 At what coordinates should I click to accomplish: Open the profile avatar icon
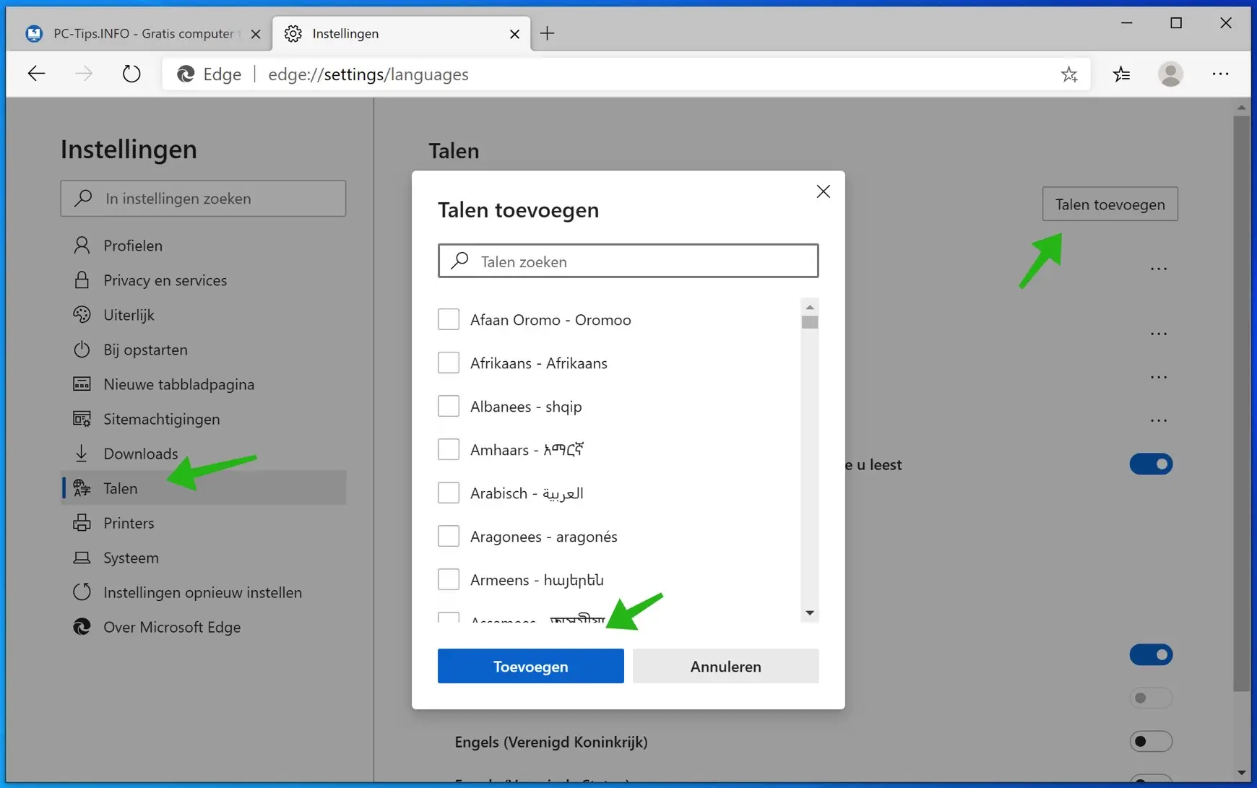pyautogui.click(x=1170, y=74)
